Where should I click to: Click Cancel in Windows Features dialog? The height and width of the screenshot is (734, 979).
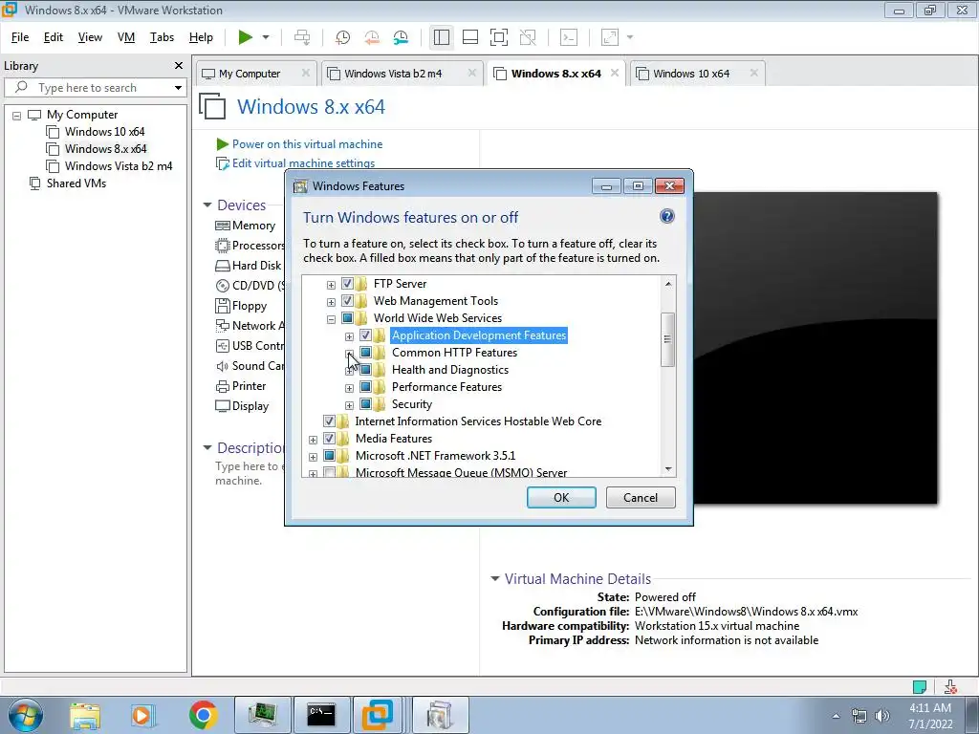(641, 497)
